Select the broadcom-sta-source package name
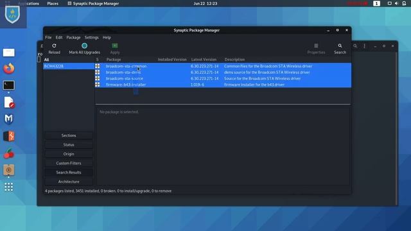Screen dimensions: 411x231 (x=125, y=78)
